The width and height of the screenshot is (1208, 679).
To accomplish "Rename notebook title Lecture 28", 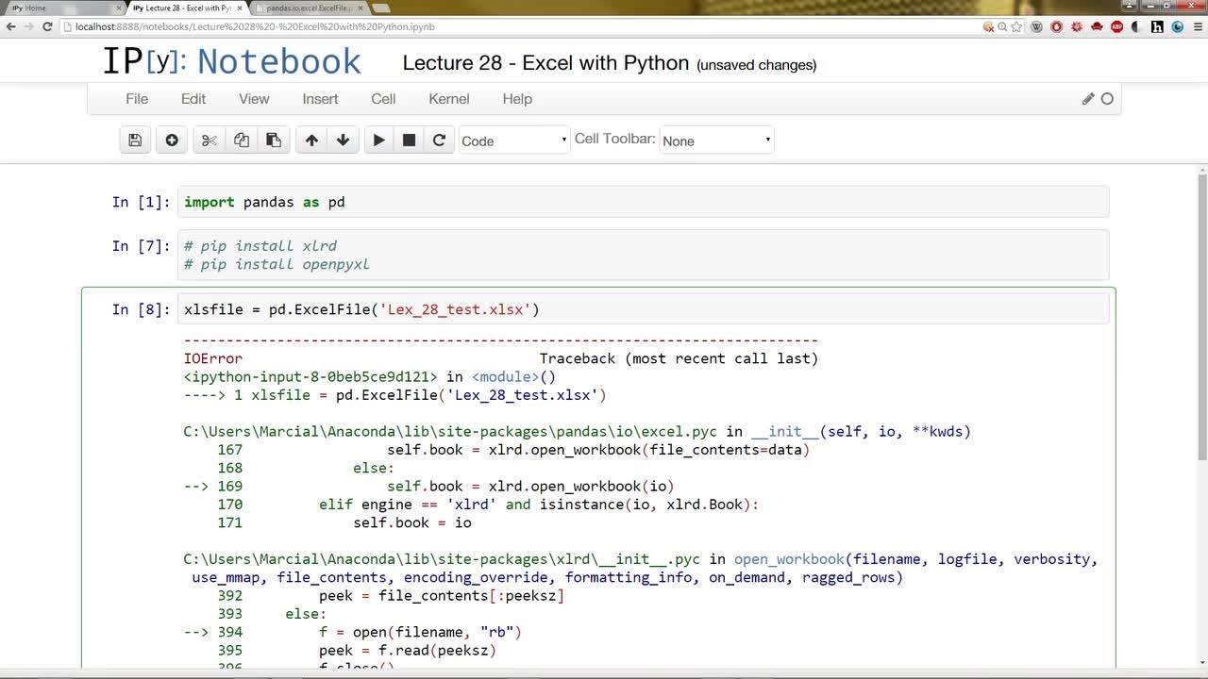I will point(545,63).
